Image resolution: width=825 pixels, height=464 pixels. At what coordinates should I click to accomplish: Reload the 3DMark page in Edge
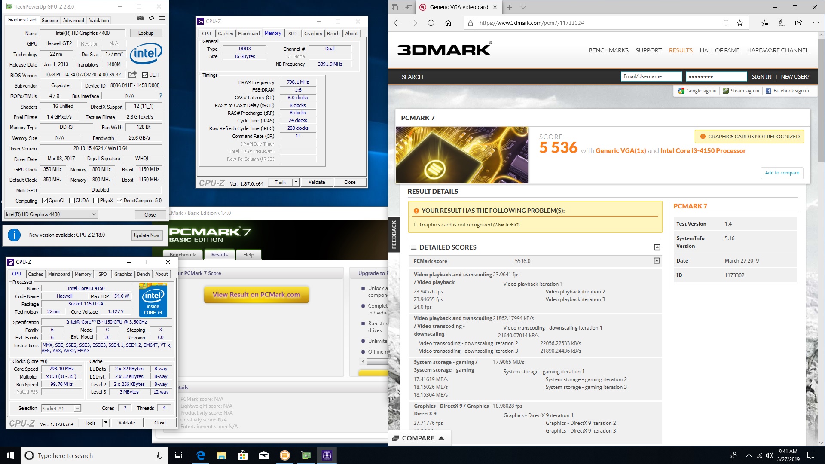click(x=431, y=23)
